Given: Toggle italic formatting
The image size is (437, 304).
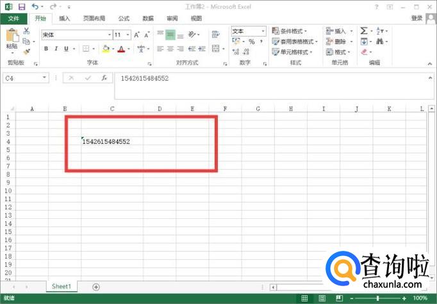Looking at the screenshot, I should tap(56, 49).
